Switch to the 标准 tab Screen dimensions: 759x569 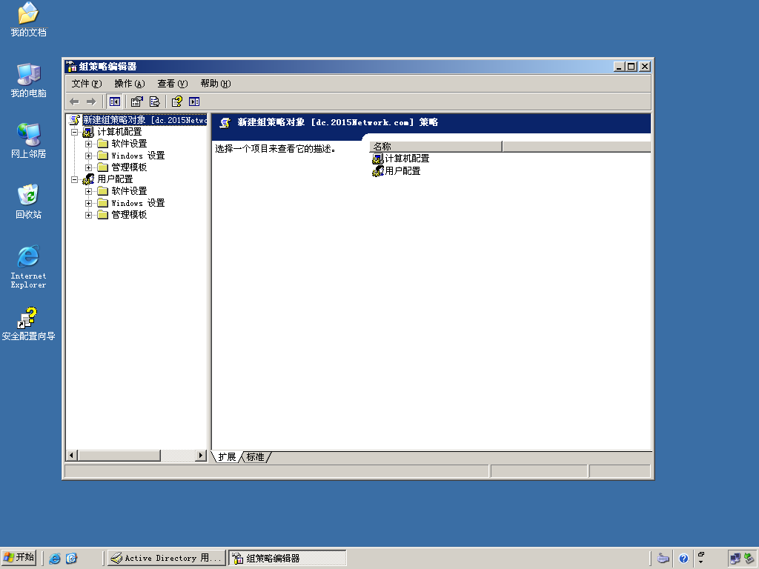[x=256, y=457]
